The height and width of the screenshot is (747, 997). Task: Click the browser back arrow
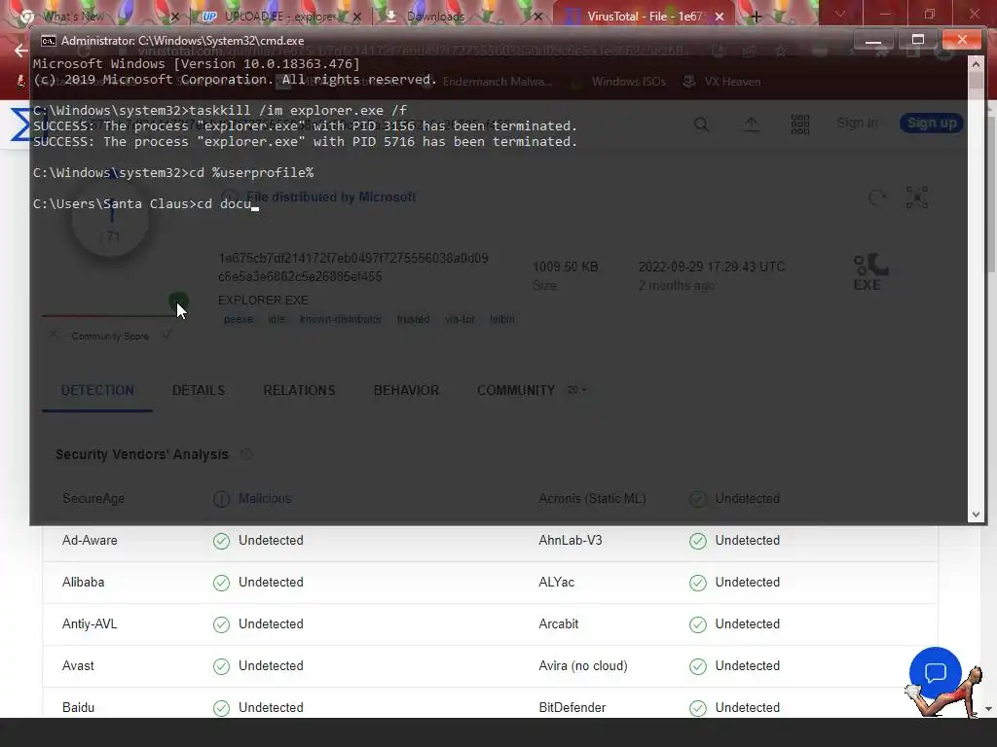[x=21, y=51]
